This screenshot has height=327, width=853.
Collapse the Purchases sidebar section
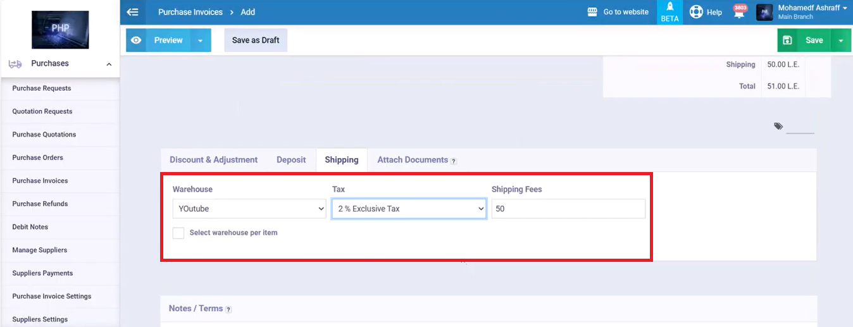click(x=109, y=64)
